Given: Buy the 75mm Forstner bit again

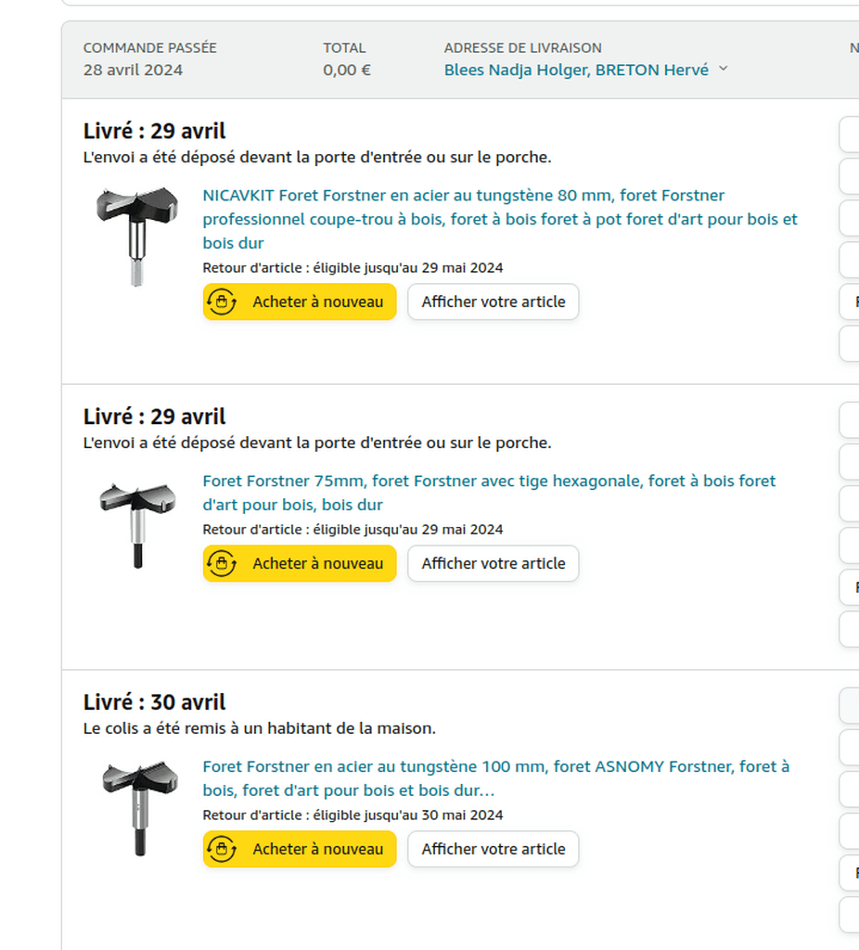Looking at the screenshot, I should pos(300,563).
